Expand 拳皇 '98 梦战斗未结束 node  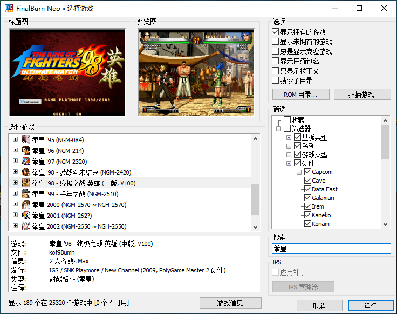[16, 172]
